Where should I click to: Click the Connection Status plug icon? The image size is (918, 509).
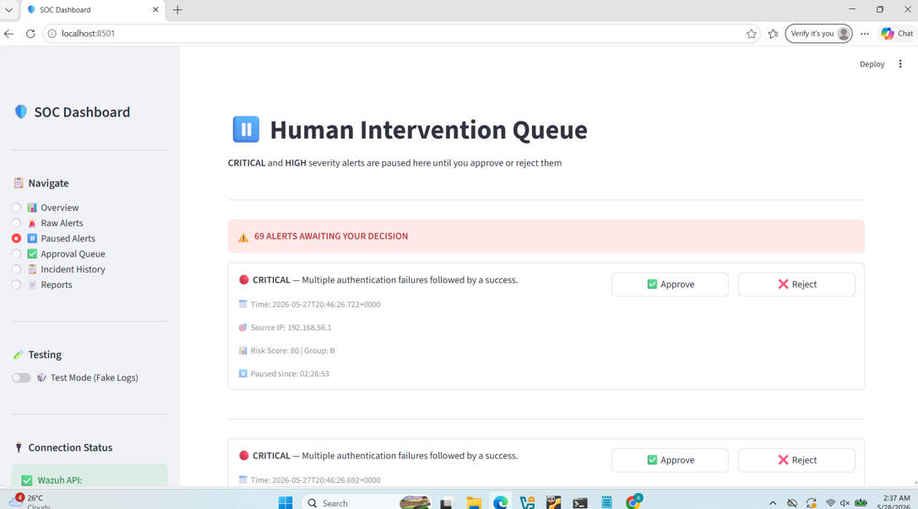click(x=19, y=447)
